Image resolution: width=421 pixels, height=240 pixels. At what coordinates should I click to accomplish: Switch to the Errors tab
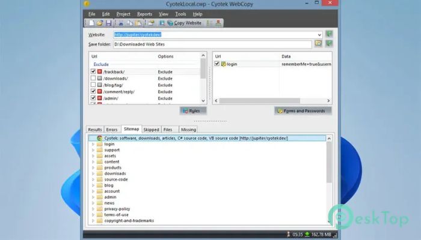(112, 130)
